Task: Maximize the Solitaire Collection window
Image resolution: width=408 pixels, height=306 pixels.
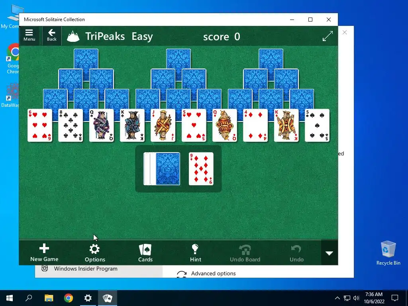Action: click(310, 20)
